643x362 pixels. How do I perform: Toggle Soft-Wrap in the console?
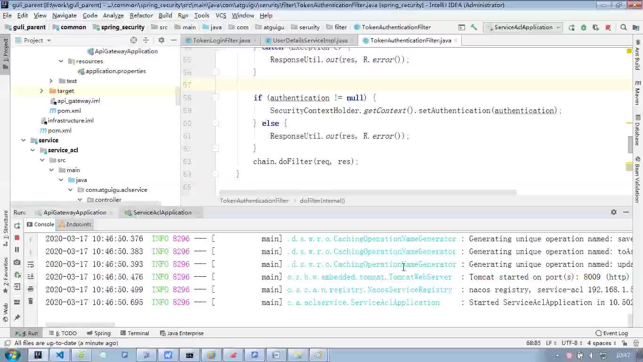click(x=31, y=264)
